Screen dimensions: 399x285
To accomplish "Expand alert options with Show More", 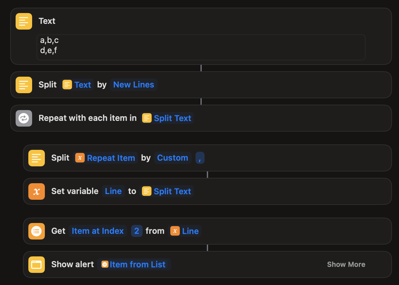I will pos(346,265).
